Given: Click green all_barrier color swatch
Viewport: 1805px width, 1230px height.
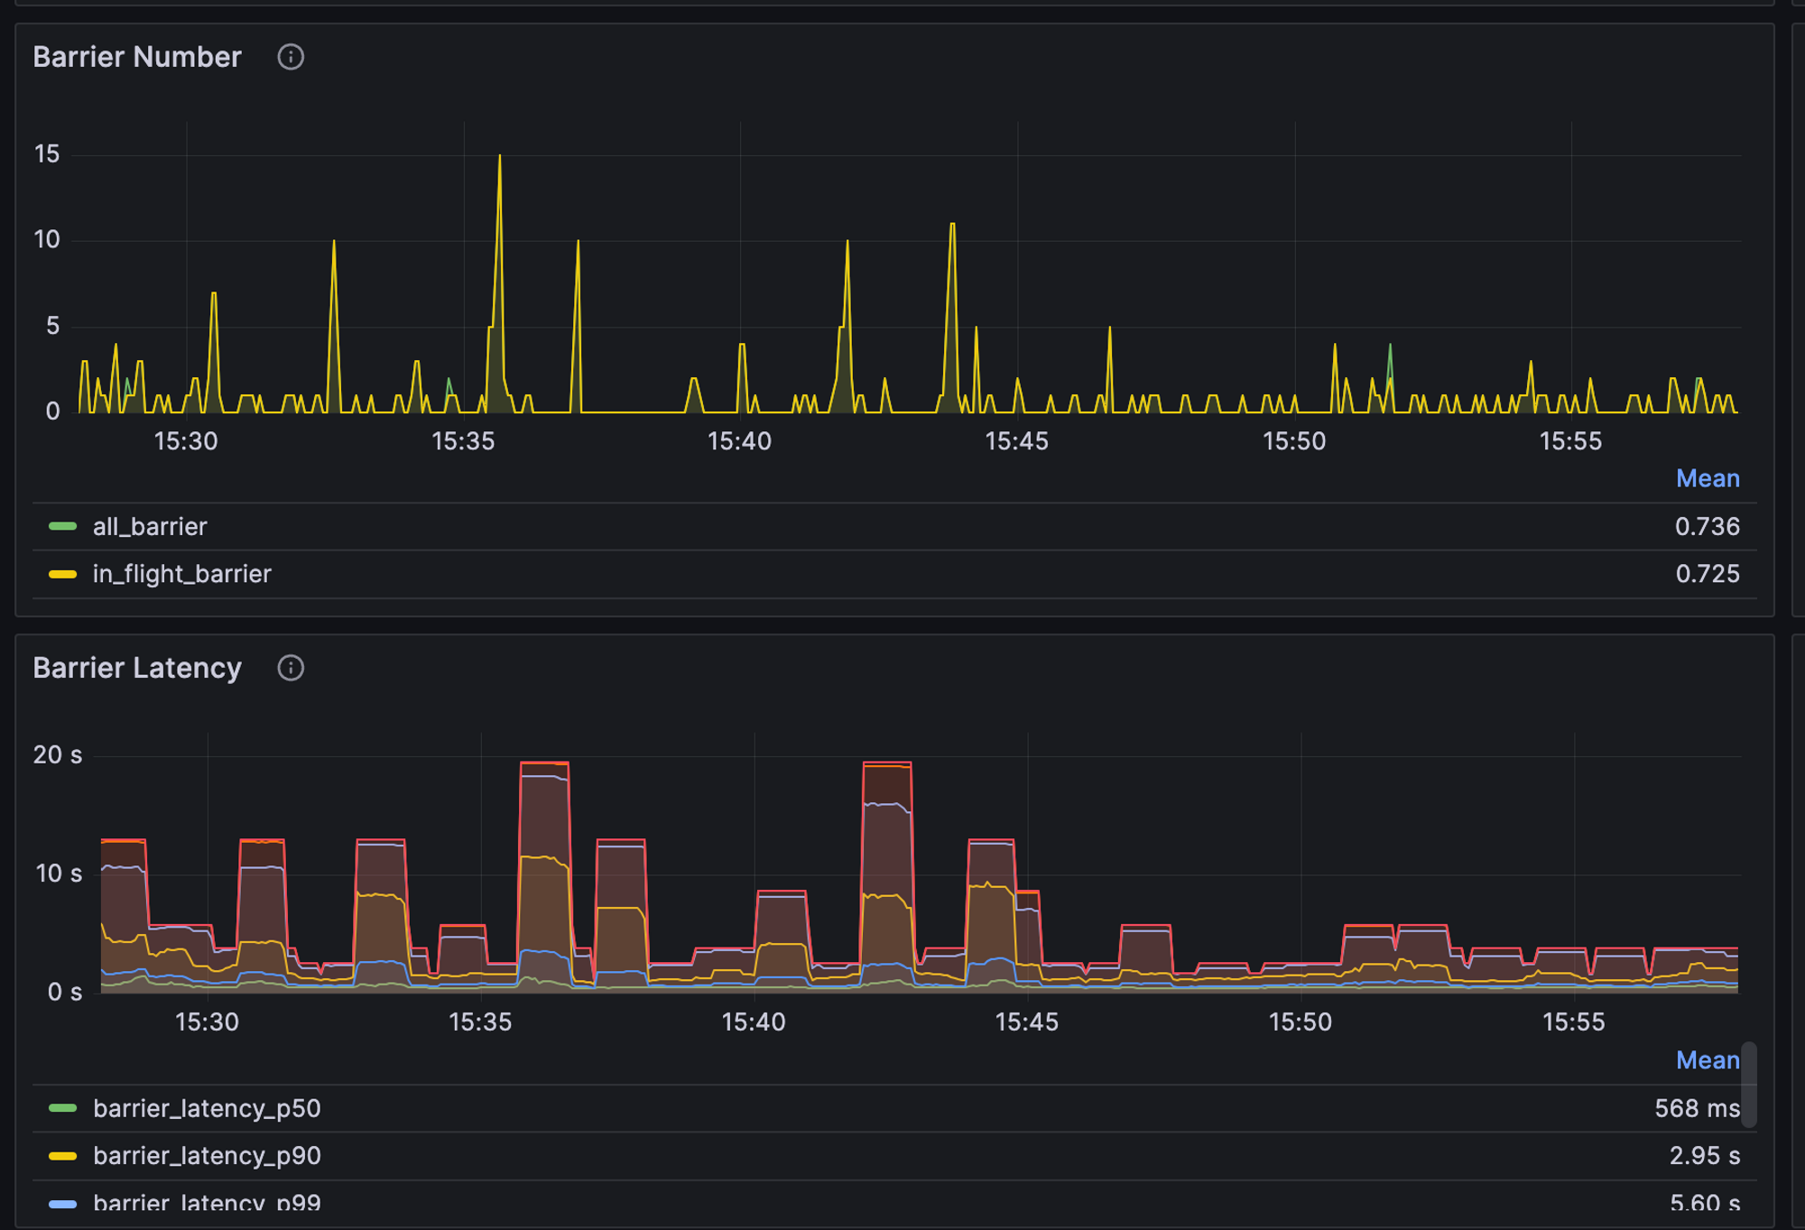Looking at the screenshot, I should pos(62,526).
